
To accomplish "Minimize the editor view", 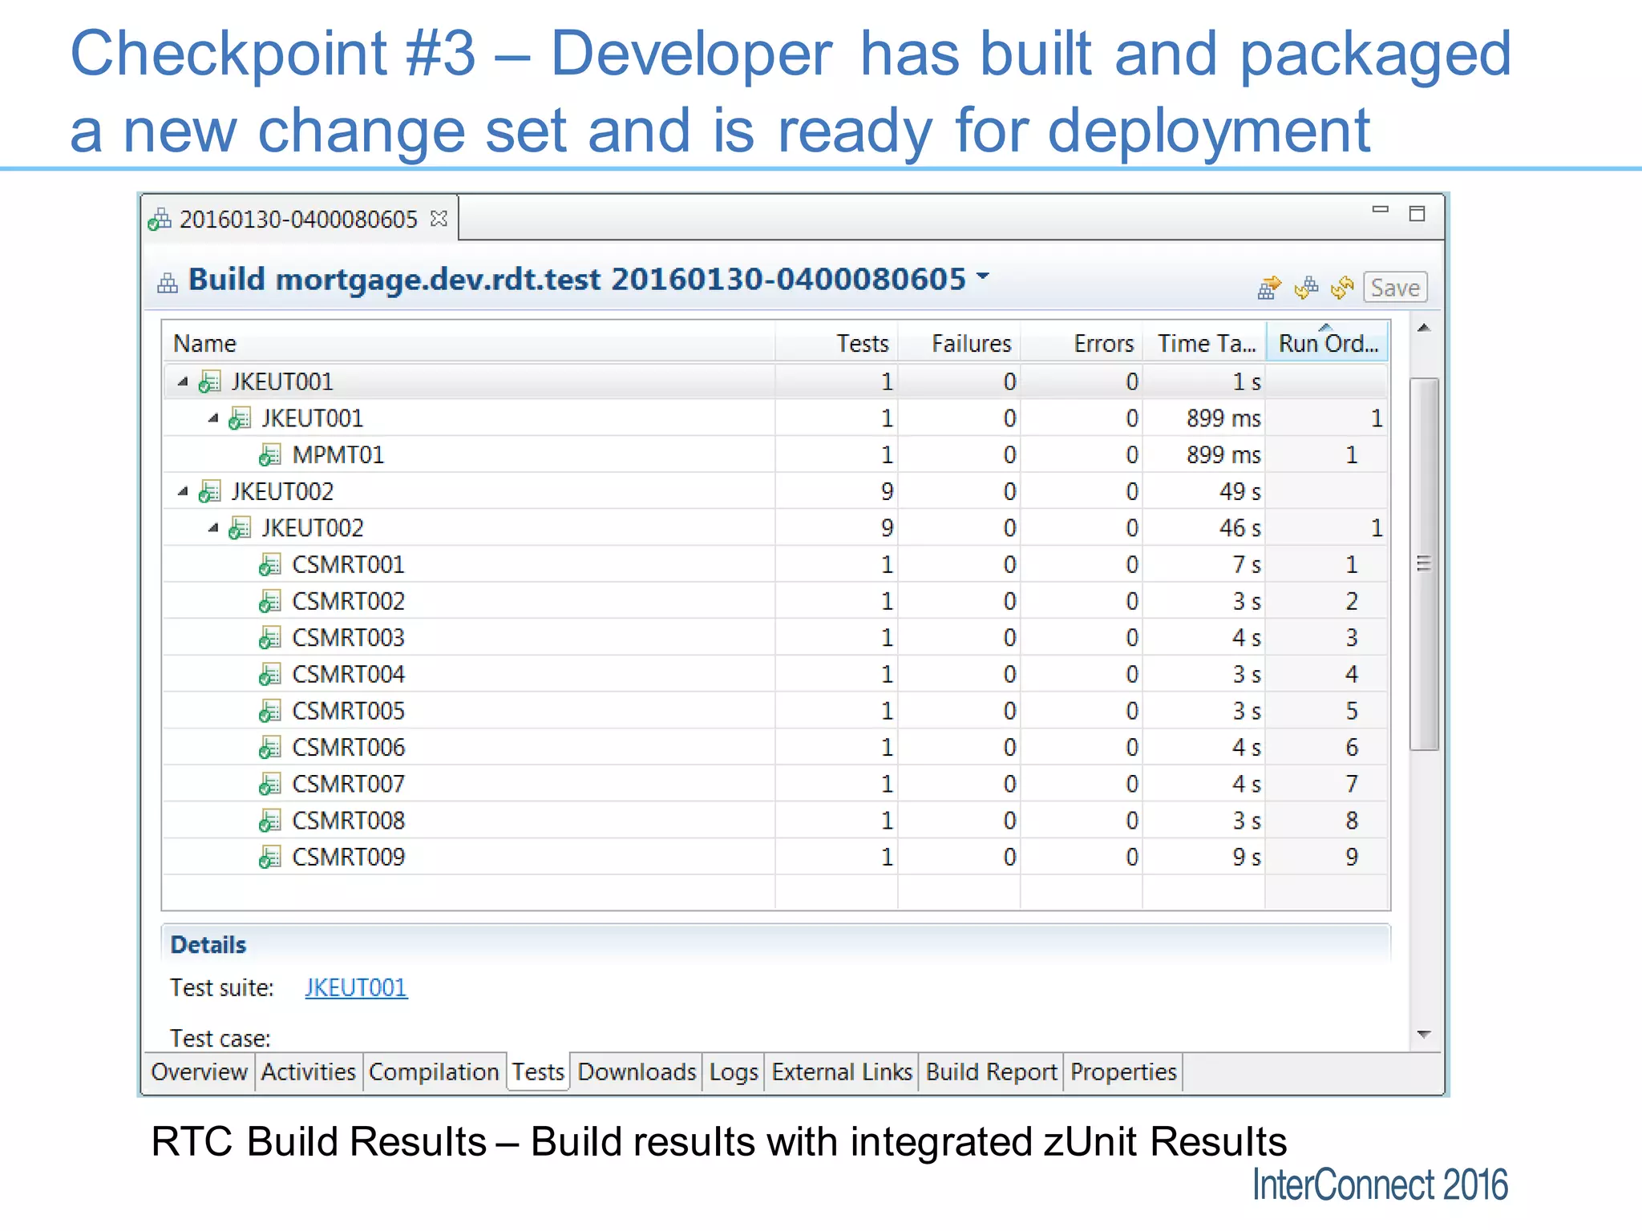I will click(1380, 210).
